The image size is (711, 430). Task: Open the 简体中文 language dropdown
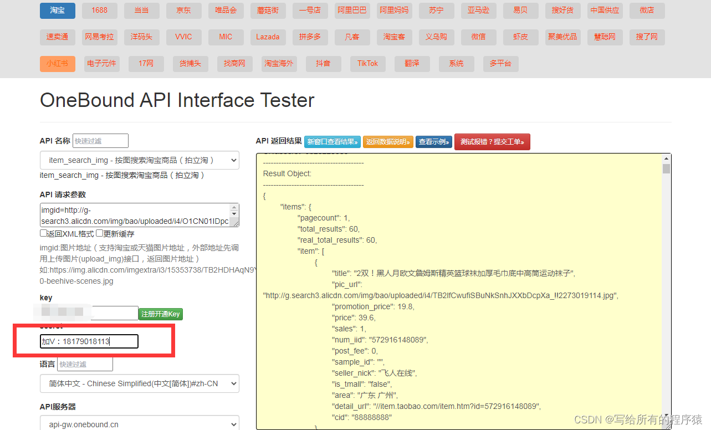[x=140, y=383]
